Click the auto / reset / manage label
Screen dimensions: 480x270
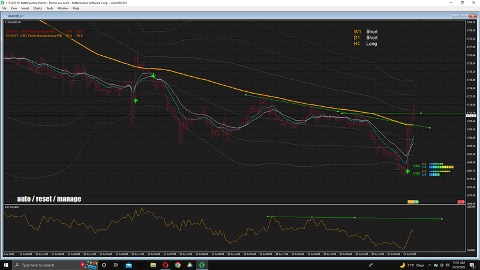coord(49,199)
